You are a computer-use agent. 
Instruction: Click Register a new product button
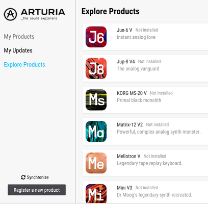click(x=37, y=190)
